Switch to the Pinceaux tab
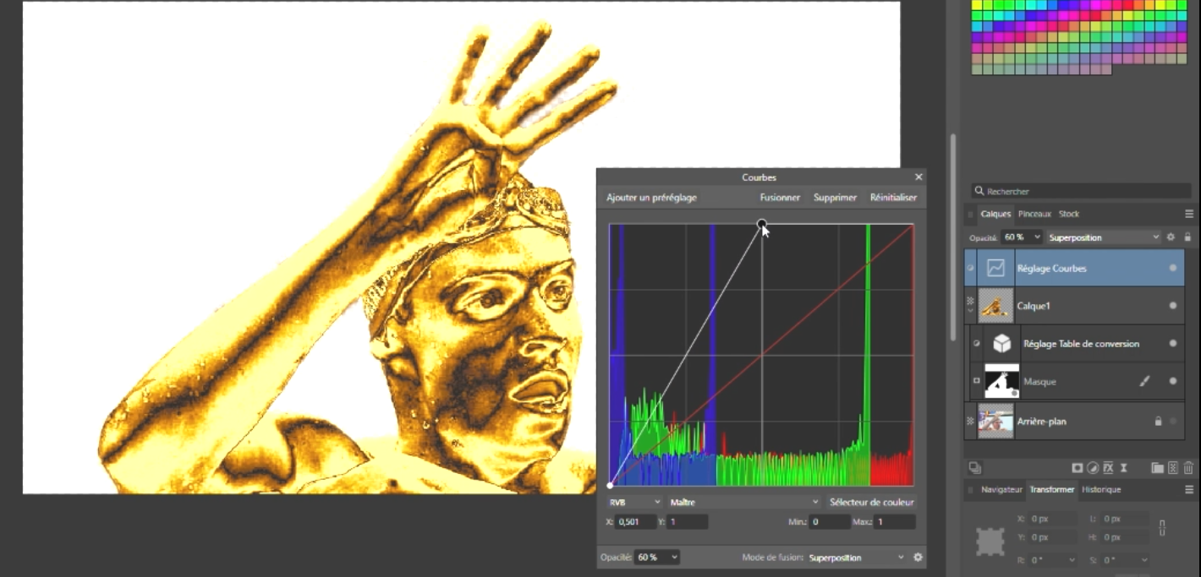 click(1034, 215)
